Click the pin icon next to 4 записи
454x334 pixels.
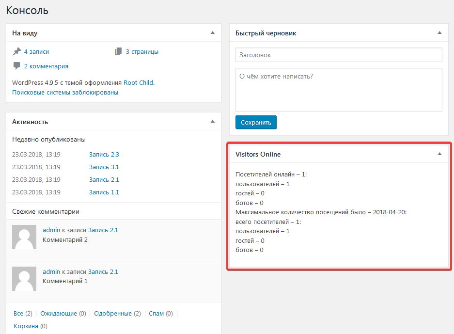(17, 51)
